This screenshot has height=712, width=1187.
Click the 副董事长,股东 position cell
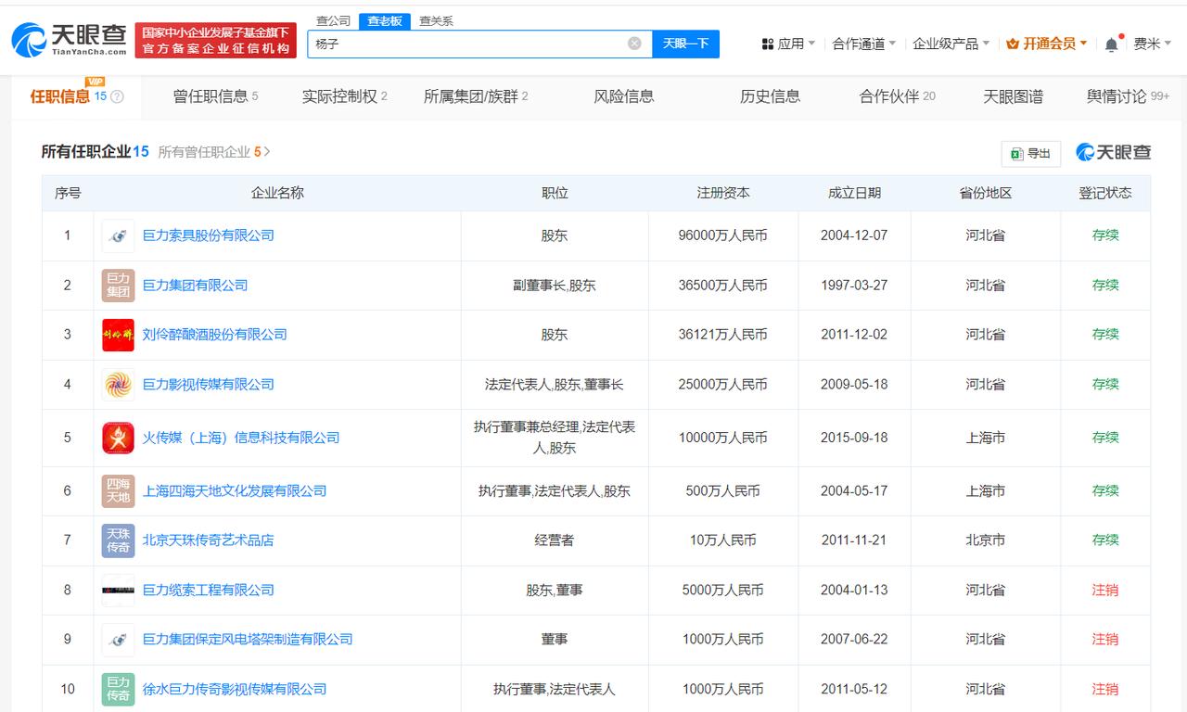click(555, 286)
